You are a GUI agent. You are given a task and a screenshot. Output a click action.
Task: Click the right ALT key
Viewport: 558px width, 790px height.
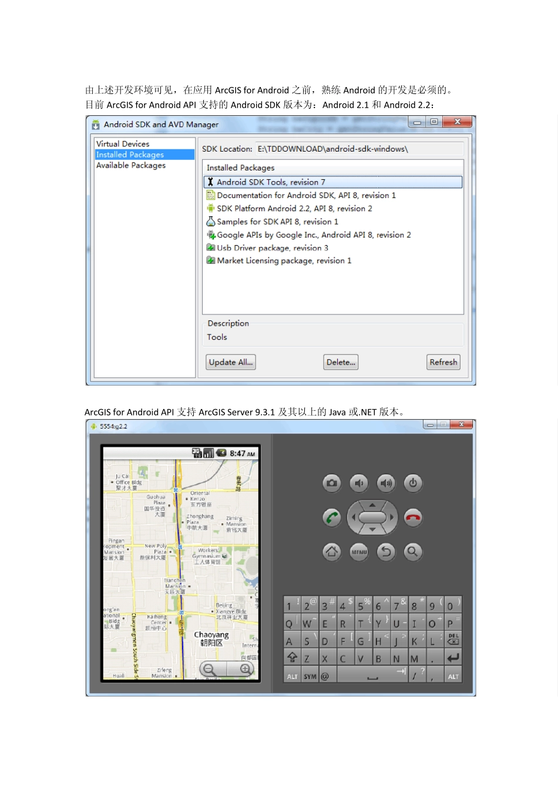[453, 675]
